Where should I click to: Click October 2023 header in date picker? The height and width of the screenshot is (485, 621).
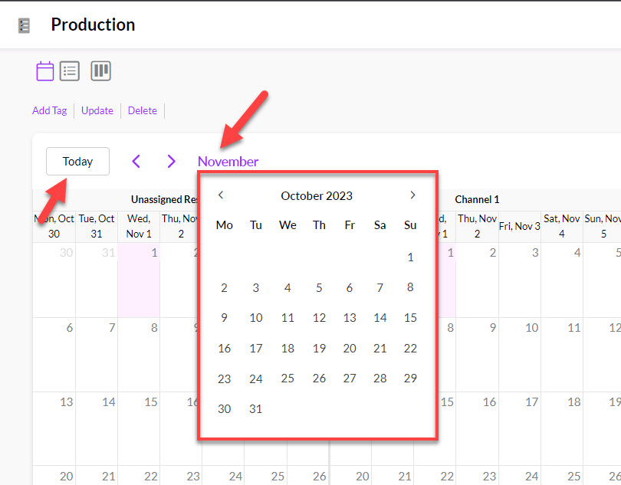pyautogui.click(x=317, y=195)
